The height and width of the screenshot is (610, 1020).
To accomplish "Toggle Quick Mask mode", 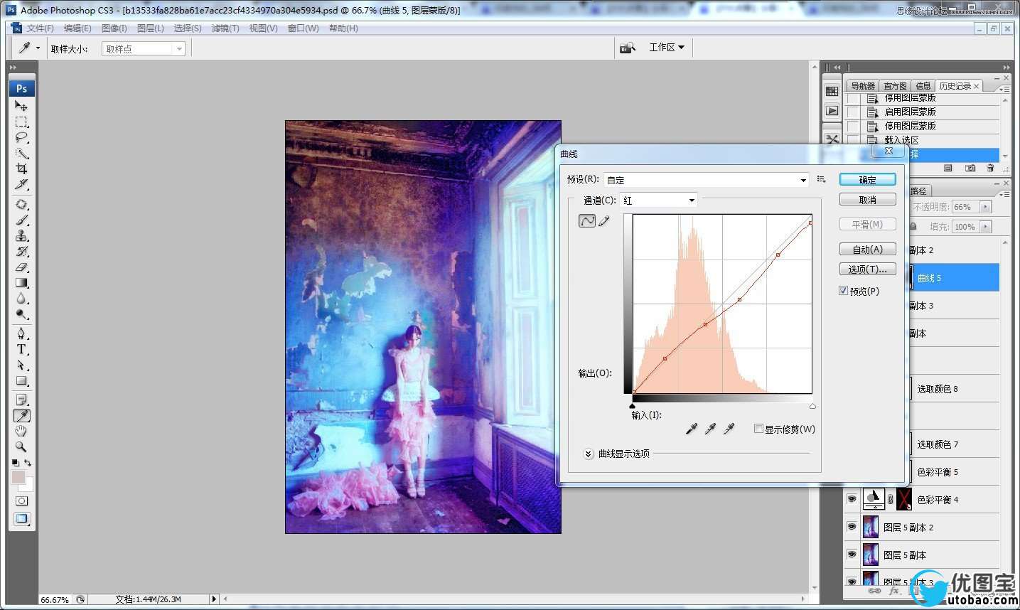I will pyautogui.click(x=21, y=501).
